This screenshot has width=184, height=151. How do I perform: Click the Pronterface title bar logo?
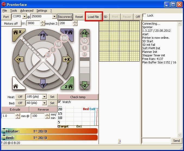coord(4,4)
